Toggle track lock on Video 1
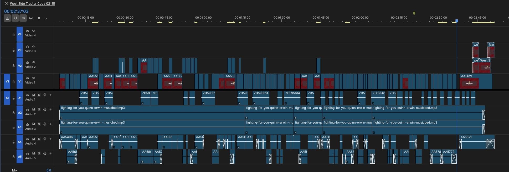The width and height of the screenshot is (509, 172). click(13, 81)
